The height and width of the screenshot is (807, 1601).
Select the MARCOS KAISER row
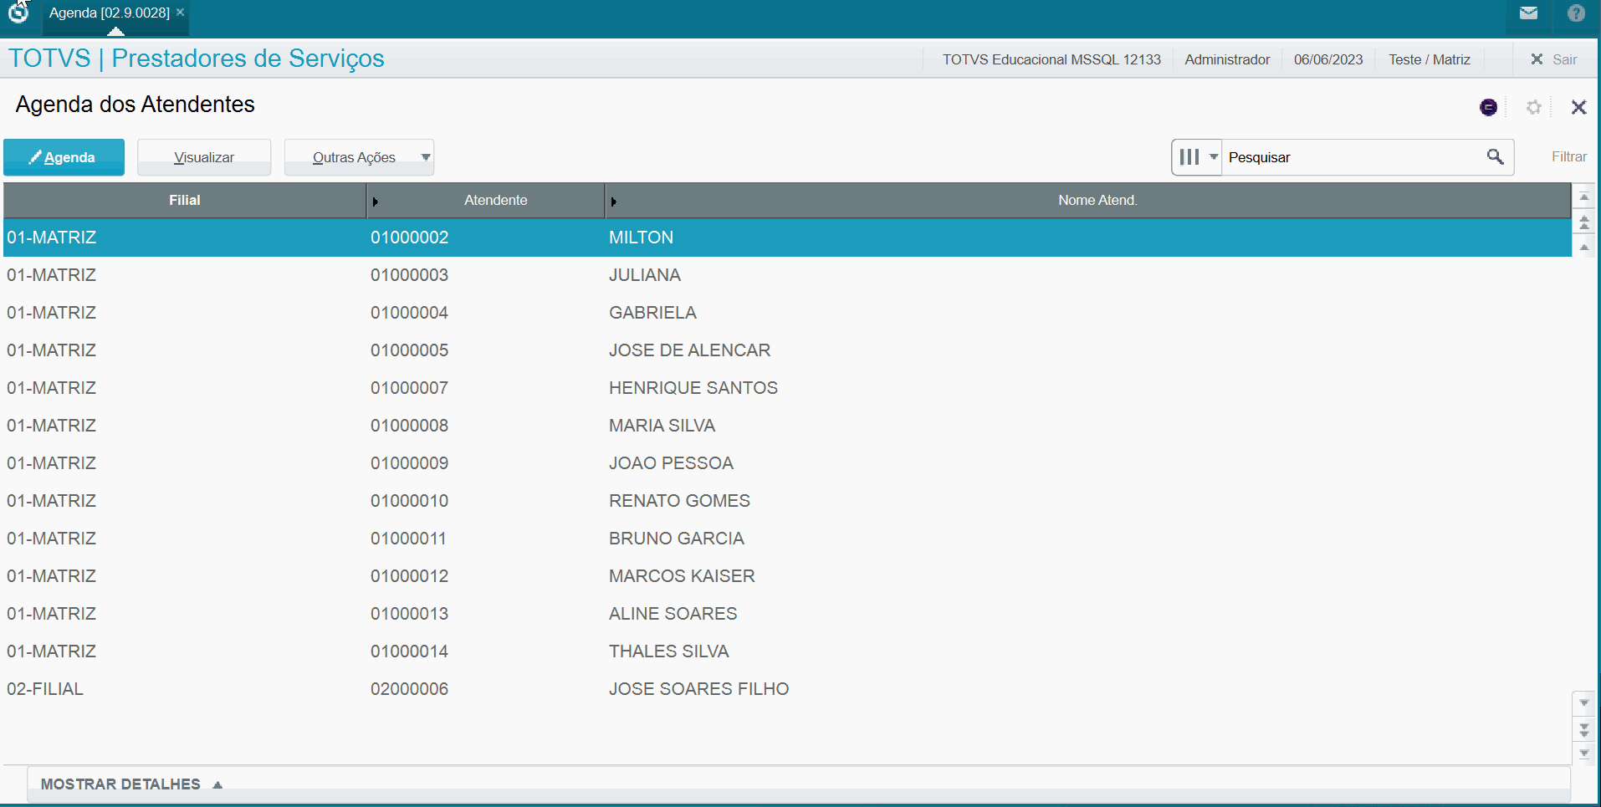pos(787,576)
